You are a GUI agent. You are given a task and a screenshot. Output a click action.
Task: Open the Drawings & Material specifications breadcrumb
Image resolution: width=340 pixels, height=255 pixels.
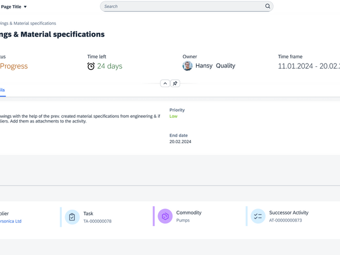28,23
